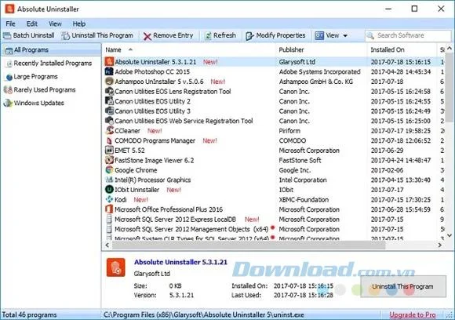455x320 pixels.
Task: Toggle the Name column sort arrow
Action: pos(130,49)
